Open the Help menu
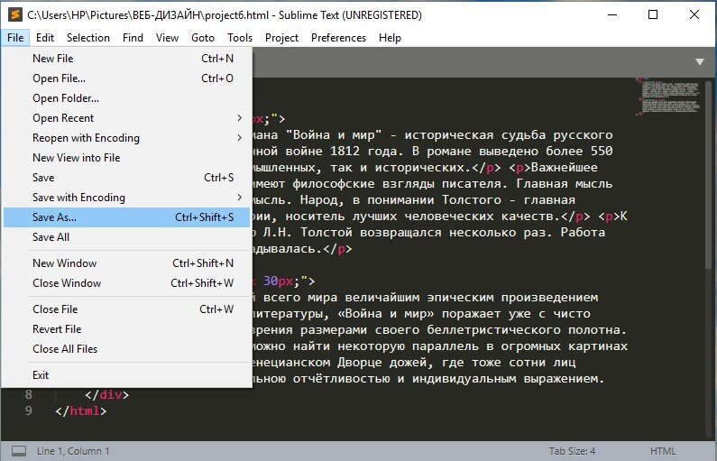717x461 pixels. tap(390, 38)
